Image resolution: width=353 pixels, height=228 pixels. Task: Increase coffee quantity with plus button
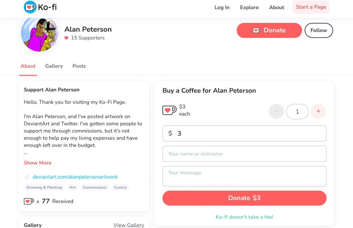coord(318,112)
